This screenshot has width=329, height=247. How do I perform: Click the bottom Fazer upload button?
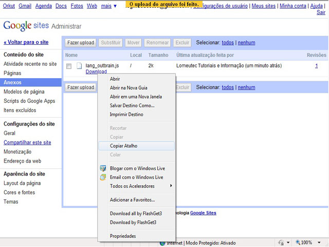81,87
